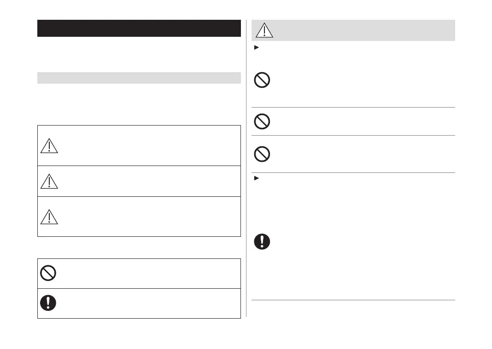Image resolution: width=492 pixels, height=349 pixels.
Task: Click the second prohibition symbol in right column
Action: pos(262,121)
